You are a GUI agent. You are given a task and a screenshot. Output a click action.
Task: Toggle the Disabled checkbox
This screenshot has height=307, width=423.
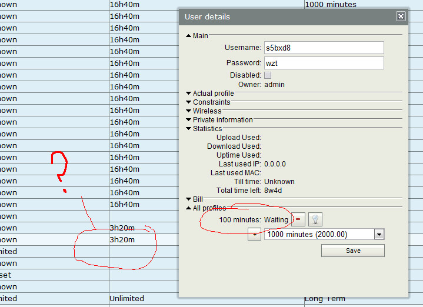pyautogui.click(x=268, y=75)
